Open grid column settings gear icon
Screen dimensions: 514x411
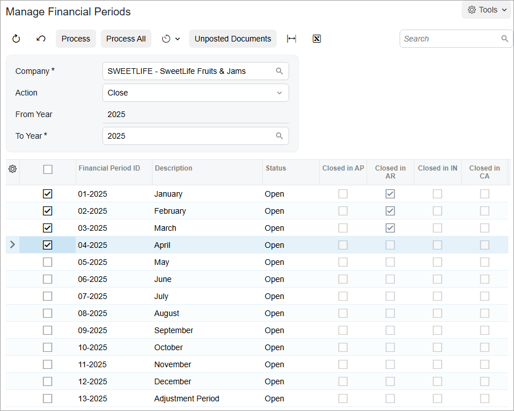coord(13,169)
